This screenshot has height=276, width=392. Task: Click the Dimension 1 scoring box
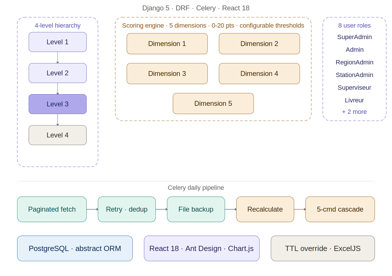coord(167,44)
